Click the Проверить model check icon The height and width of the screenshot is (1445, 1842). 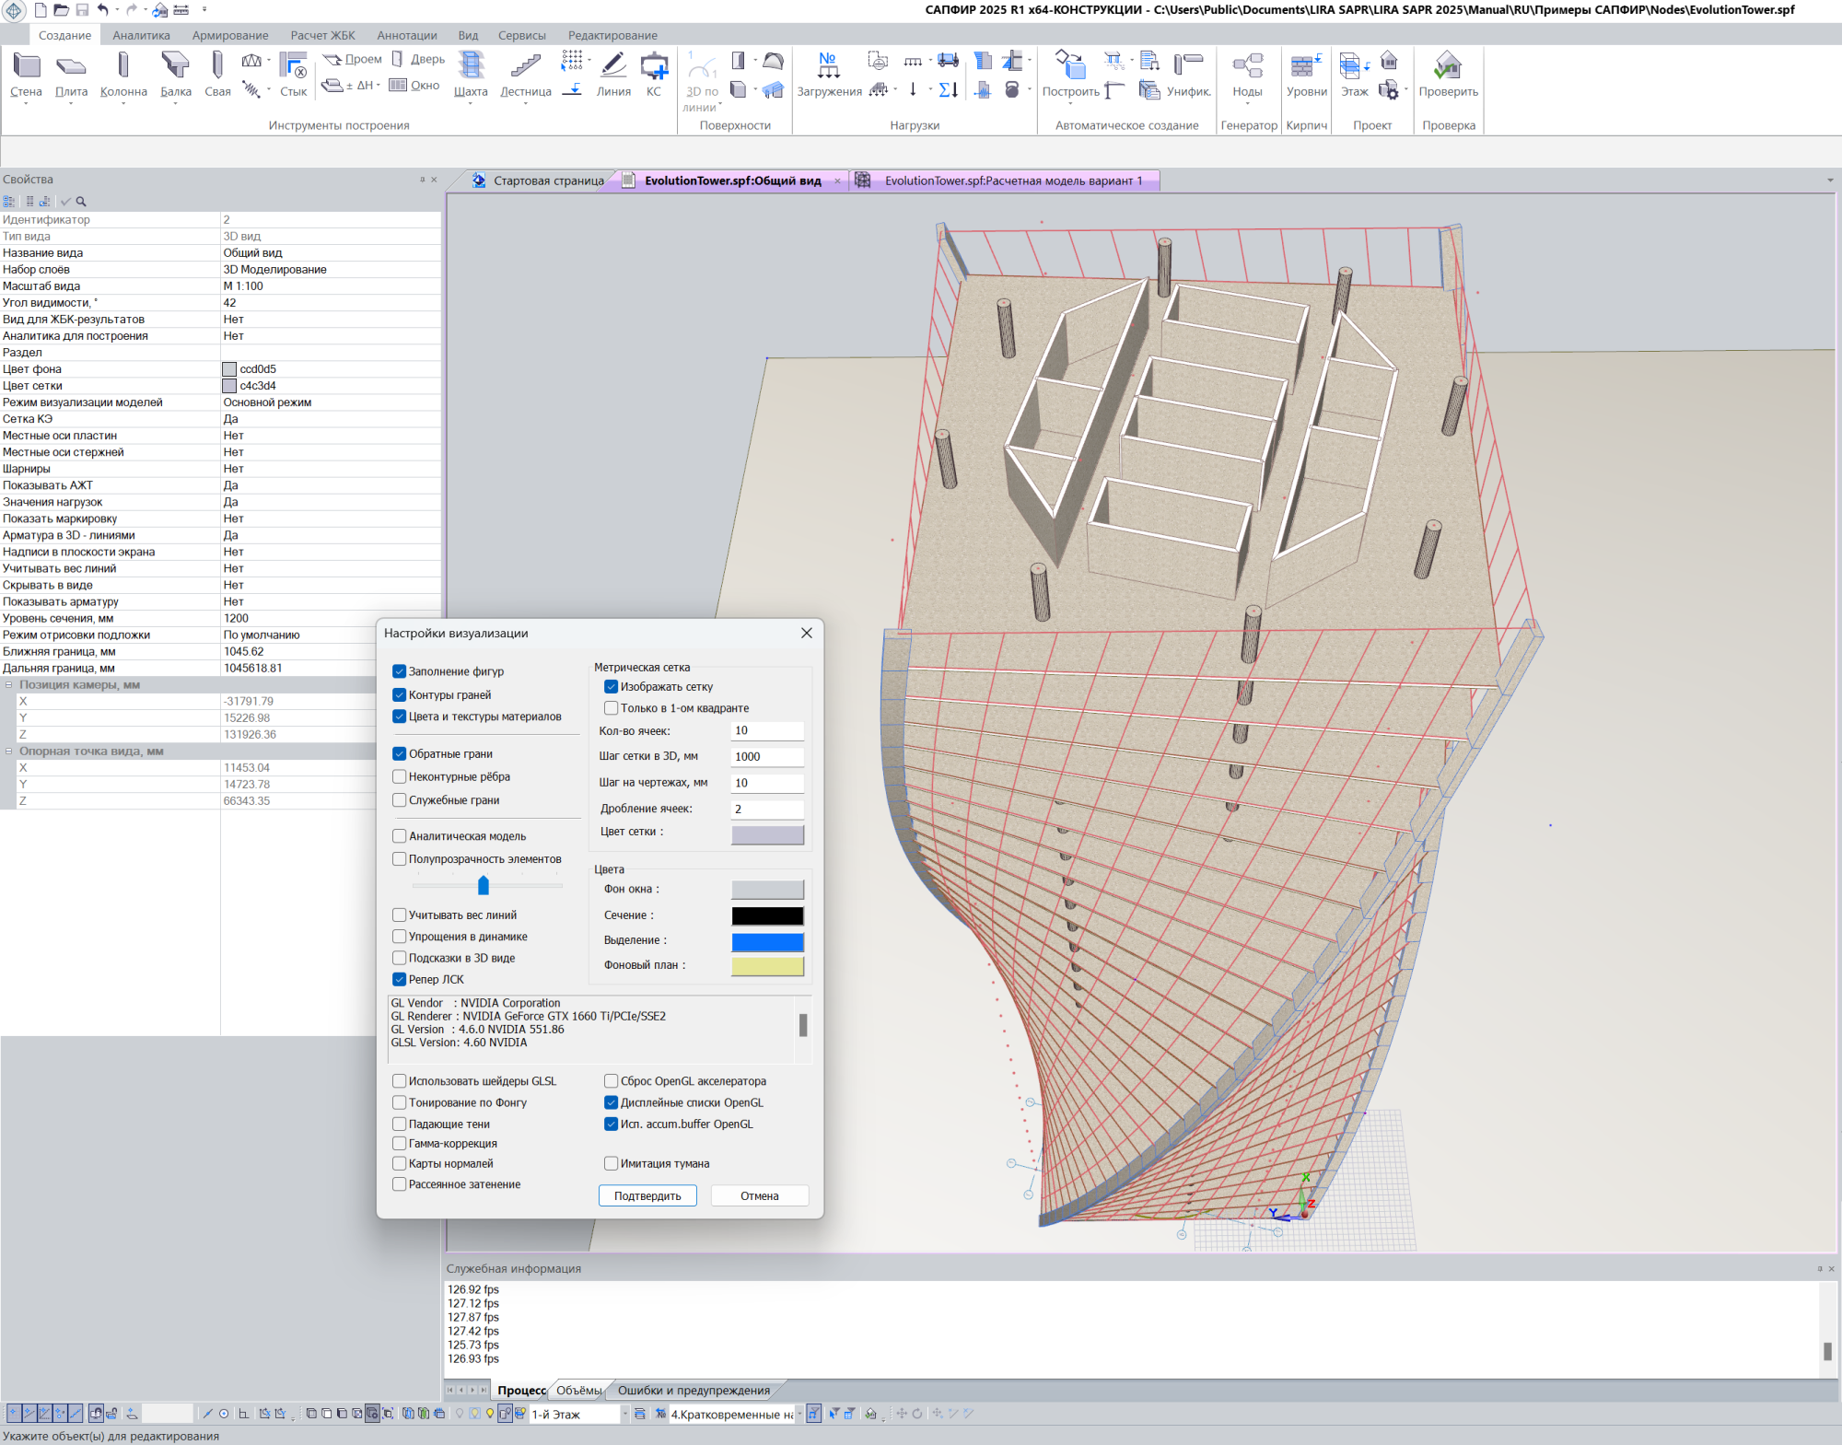(x=1448, y=66)
